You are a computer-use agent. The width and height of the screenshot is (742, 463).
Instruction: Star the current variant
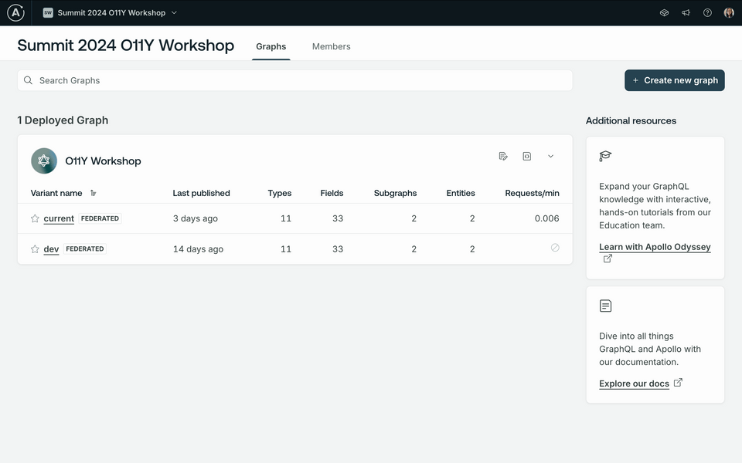[35, 218]
